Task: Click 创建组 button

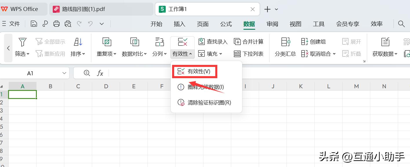Action: pyautogui.click(x=314, y=42)
